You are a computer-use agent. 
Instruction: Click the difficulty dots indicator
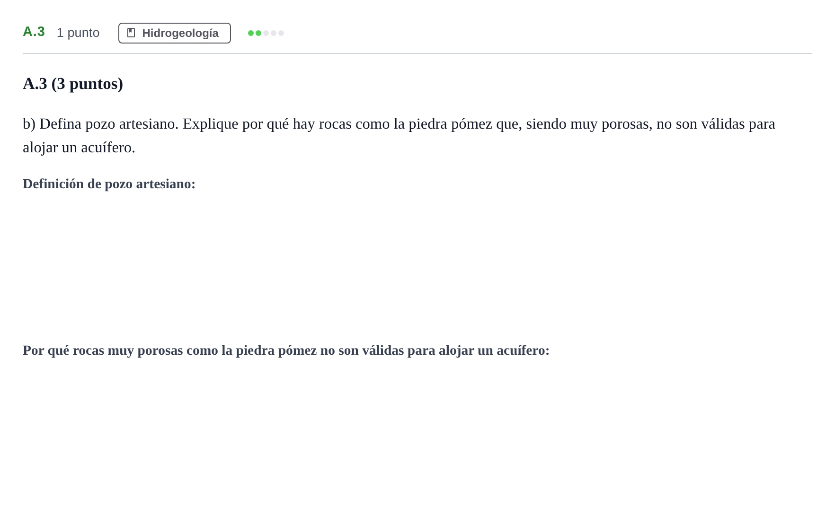click(266, 33)
